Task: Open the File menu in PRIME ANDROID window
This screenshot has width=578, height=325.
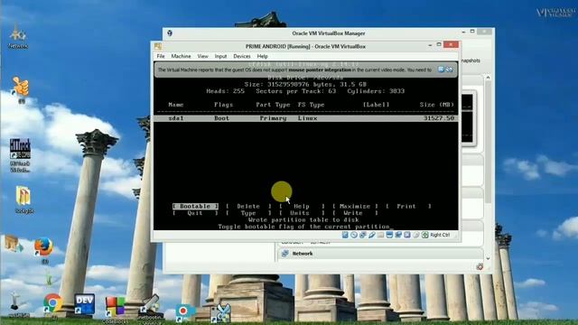Action: 161,56
